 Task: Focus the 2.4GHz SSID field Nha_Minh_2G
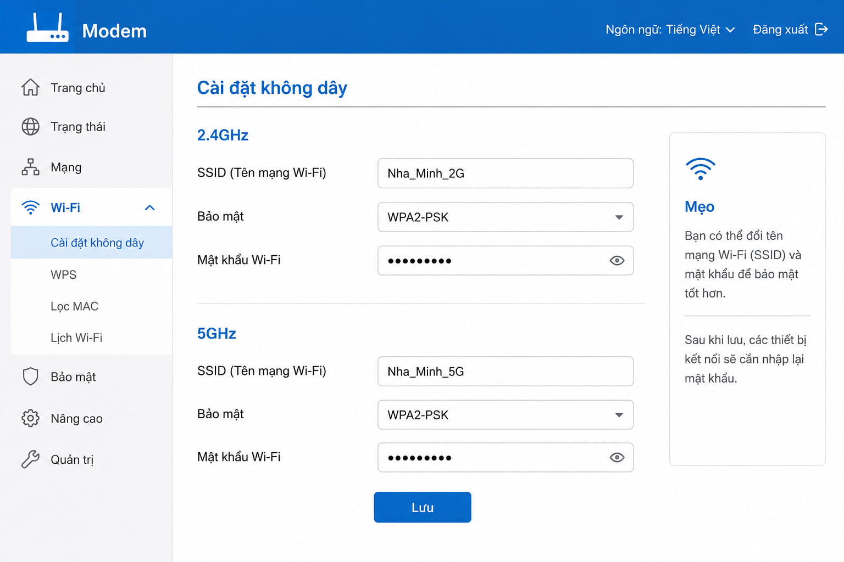(506, 173)
